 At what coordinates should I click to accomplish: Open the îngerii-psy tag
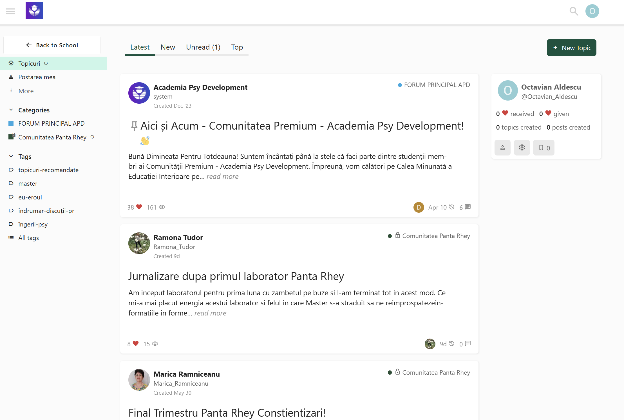tap(33, 224)
